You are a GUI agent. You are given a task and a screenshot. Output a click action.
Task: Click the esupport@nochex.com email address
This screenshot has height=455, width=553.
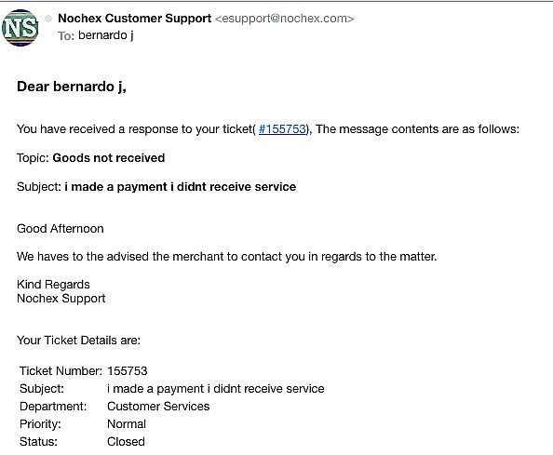click(284, 19)
